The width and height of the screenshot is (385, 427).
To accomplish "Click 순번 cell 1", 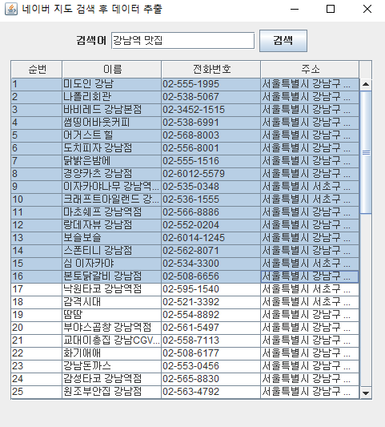I will click(x=37, y=84).
